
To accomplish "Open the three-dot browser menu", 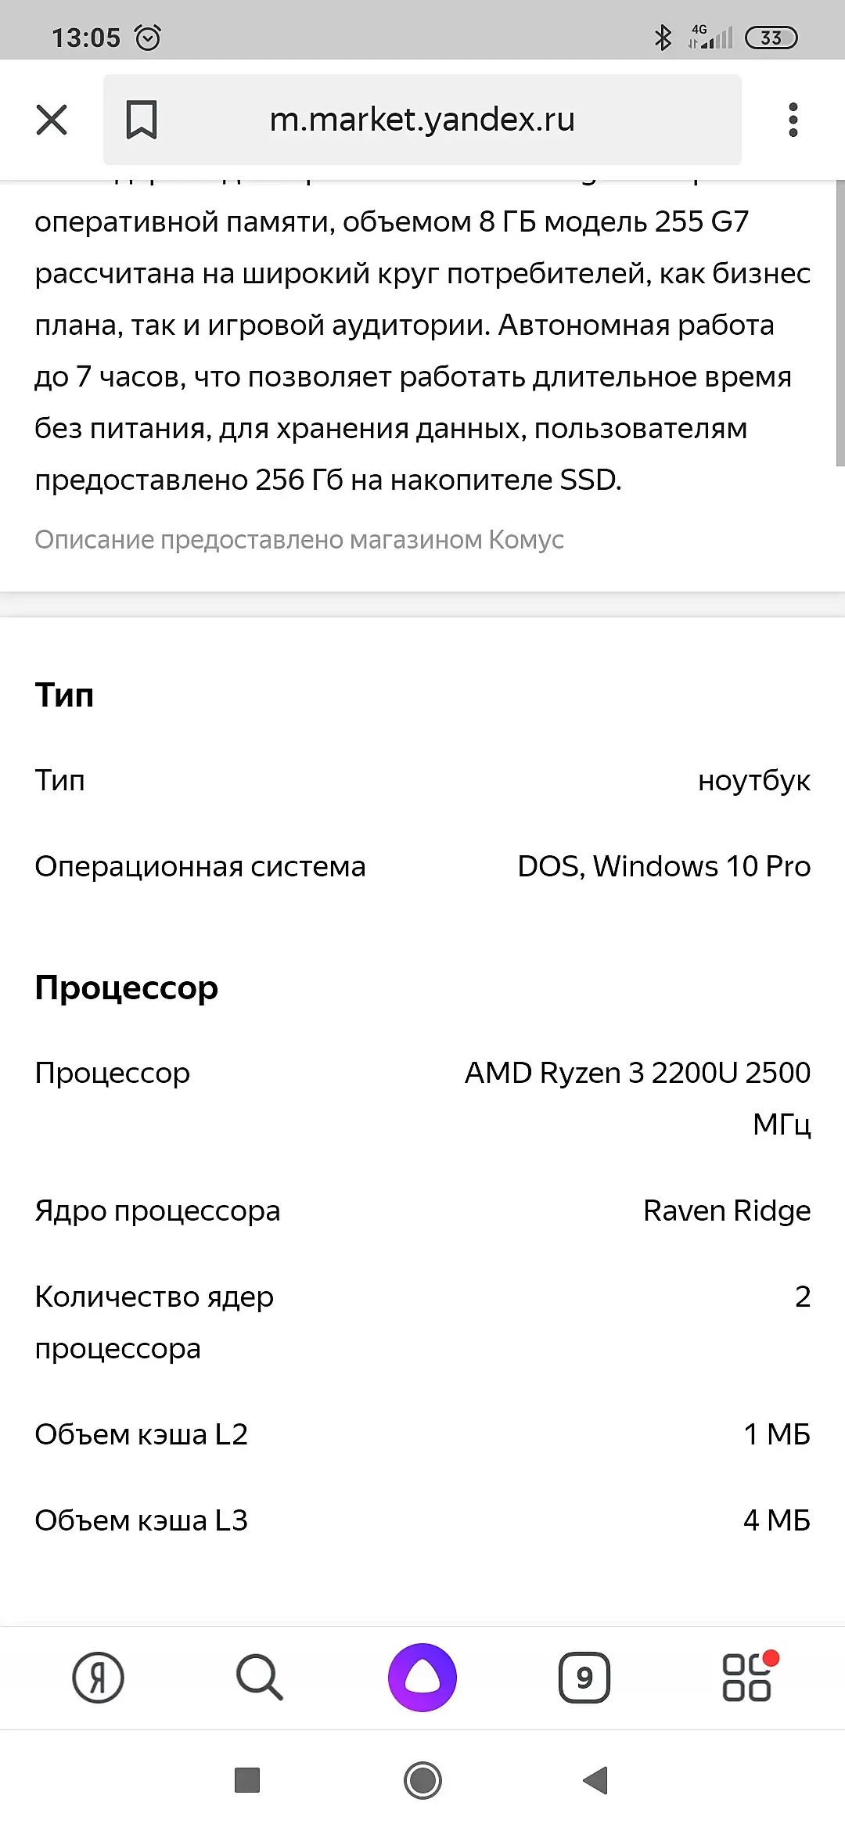I will 793,120.
